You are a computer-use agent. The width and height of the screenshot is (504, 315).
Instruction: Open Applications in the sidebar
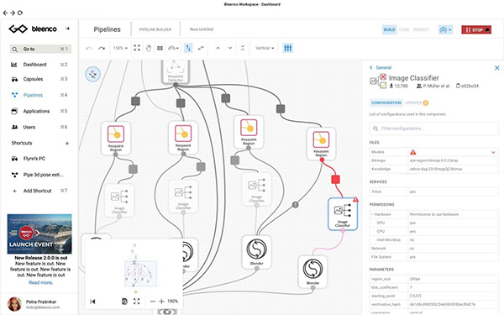36,111
